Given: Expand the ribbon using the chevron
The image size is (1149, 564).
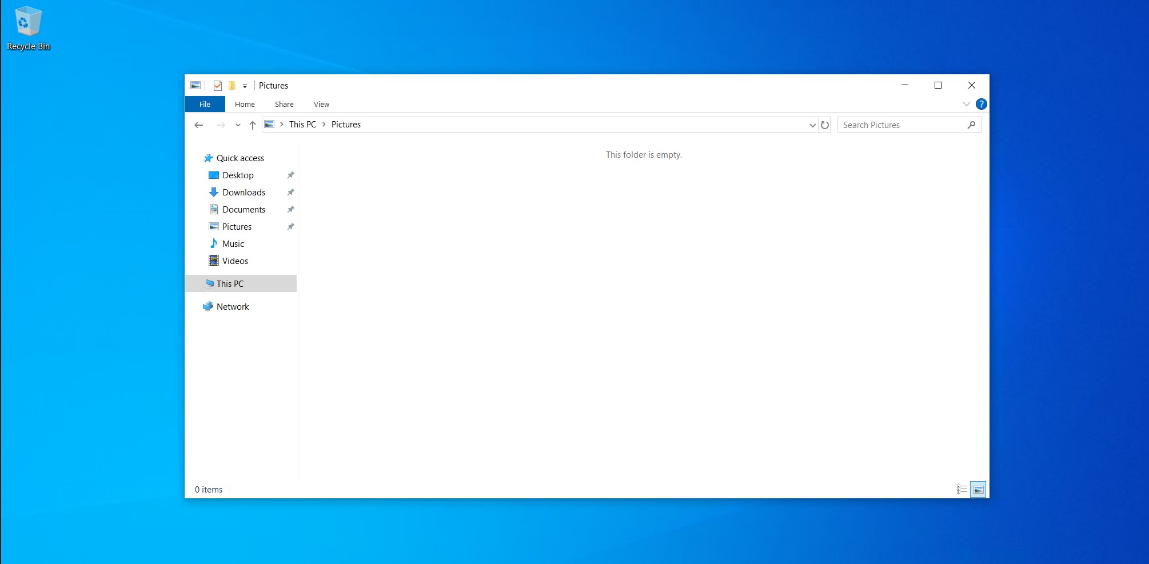Looking at the screenshot, I should [x=966, y=104].
